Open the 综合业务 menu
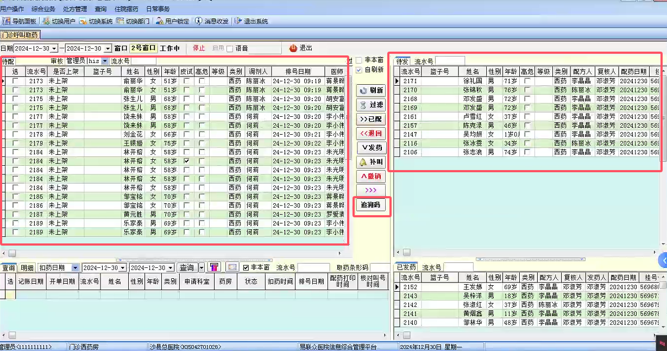 43,9
